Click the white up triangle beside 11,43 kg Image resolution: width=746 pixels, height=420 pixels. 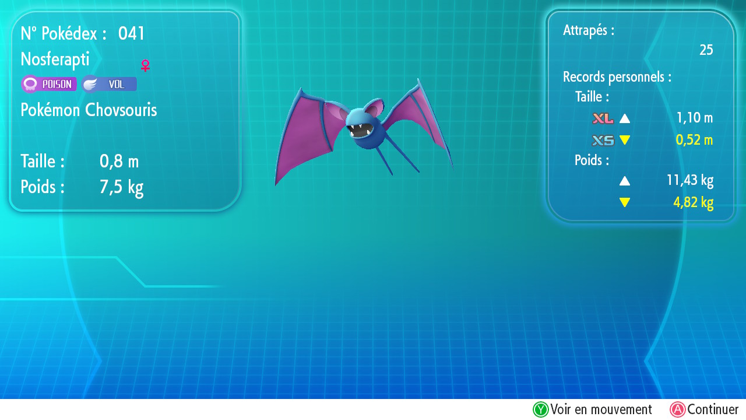[625, 181]
